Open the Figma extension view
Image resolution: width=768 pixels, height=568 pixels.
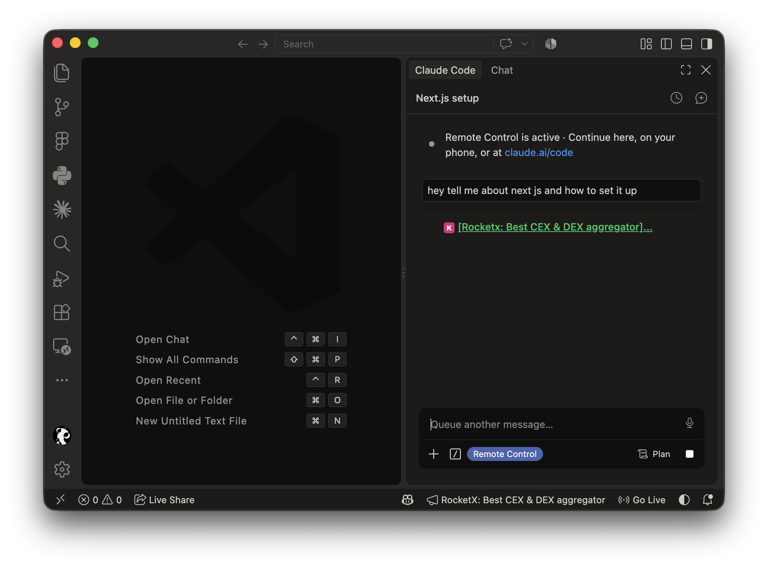62,141
